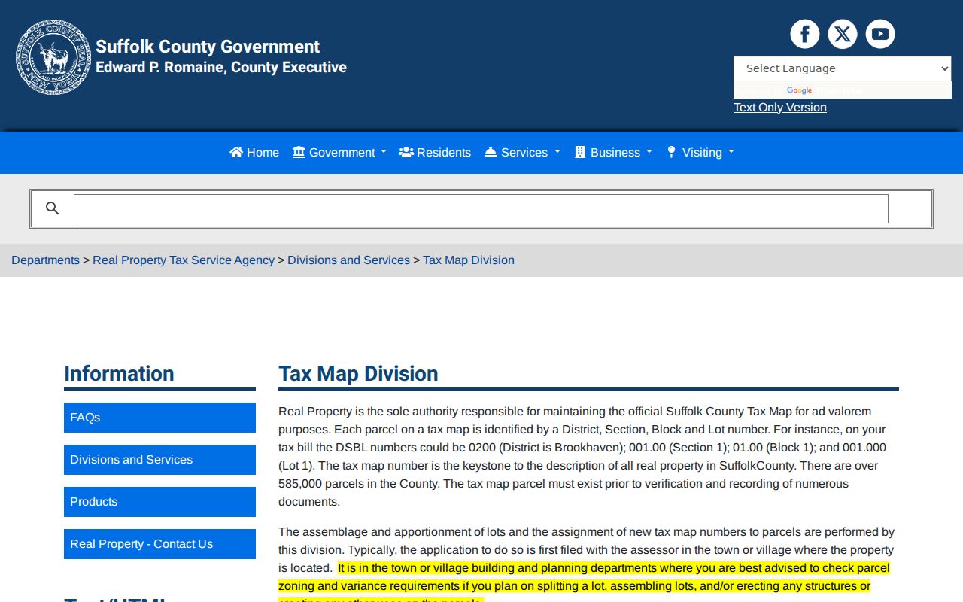
Task: Click the Tax Map Division heading
Action: point(358,374)
